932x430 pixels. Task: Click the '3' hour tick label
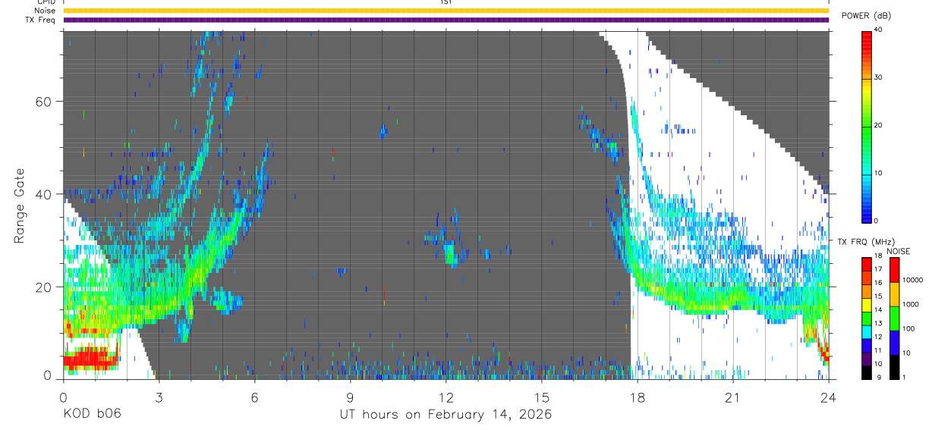click(158, 397)
